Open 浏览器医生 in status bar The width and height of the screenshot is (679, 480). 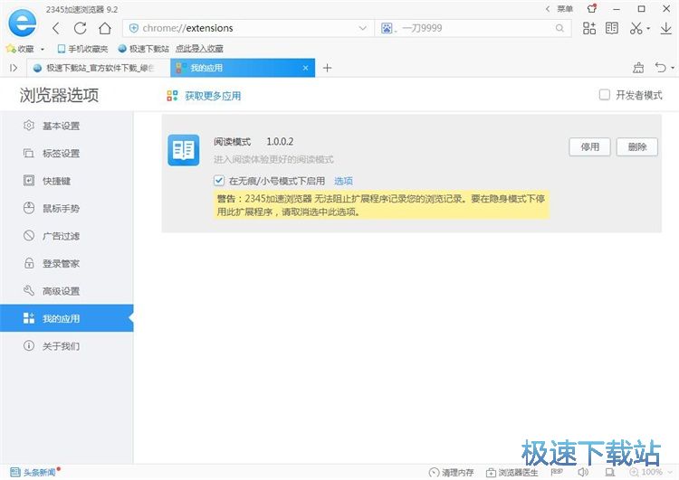point(512,472)
